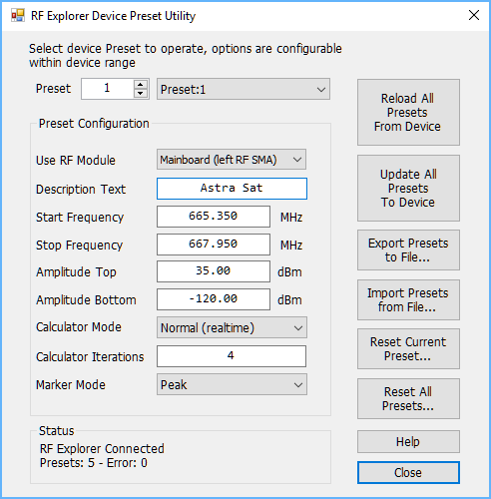Click the Calculator Iterations field
Viewport: 491px width, 499px height.
tap(232, 356)
